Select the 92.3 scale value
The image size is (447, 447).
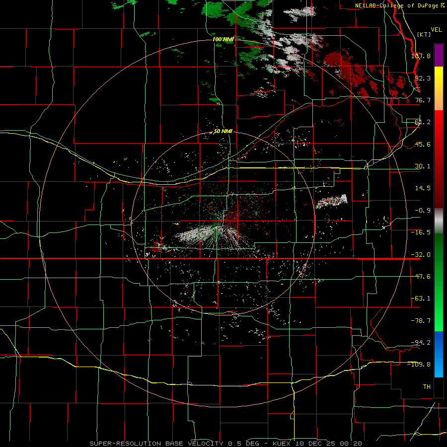423,78
